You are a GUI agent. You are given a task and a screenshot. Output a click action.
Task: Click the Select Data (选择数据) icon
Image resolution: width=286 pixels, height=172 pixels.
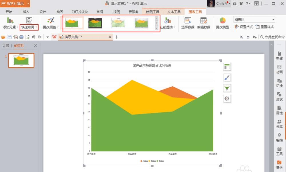188,20
